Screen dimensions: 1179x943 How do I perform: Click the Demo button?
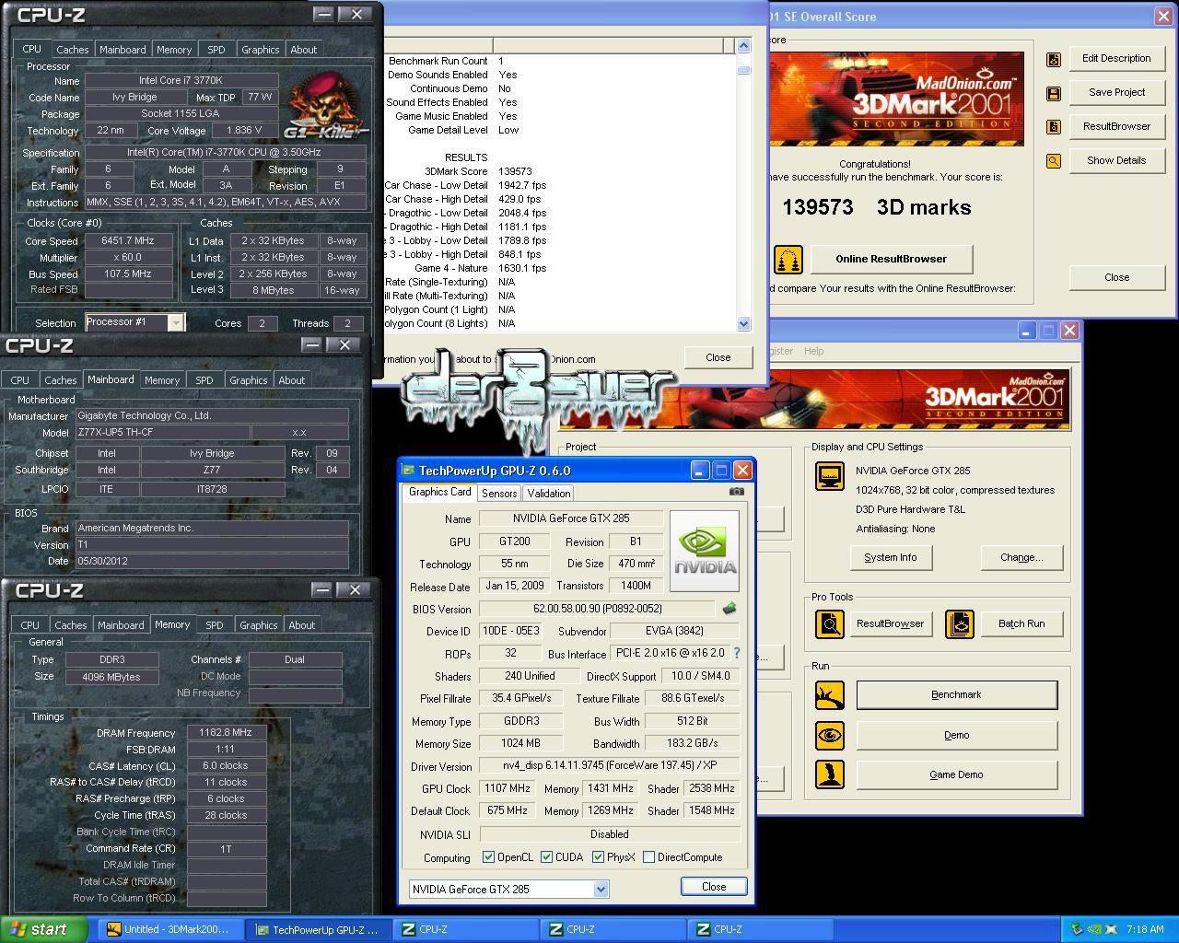[x=956, y=735]
